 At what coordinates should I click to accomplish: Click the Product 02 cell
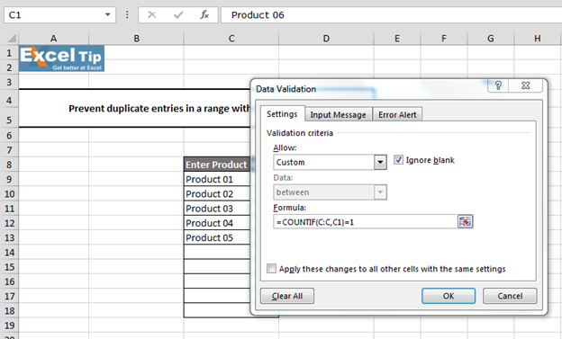pos(217,194)
